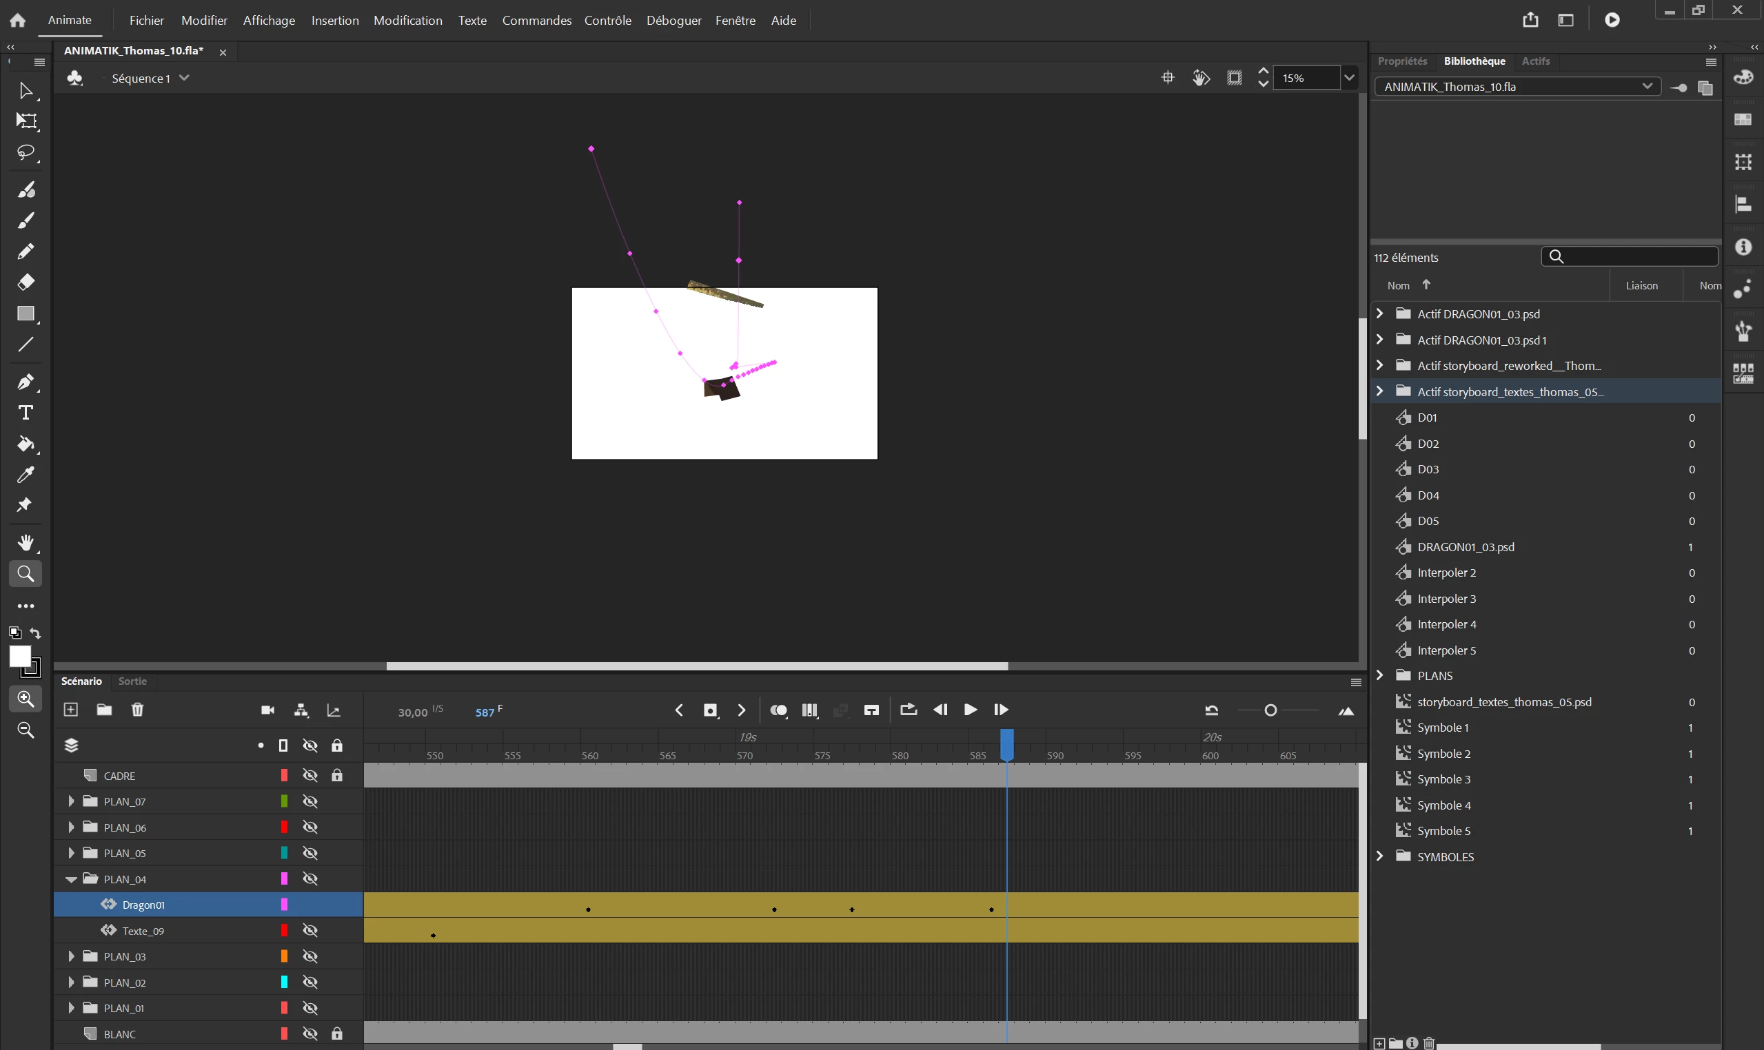Show the hidden Texte_09 layer
This screenshot has height=1050, width=1764.
coord(310,931)
